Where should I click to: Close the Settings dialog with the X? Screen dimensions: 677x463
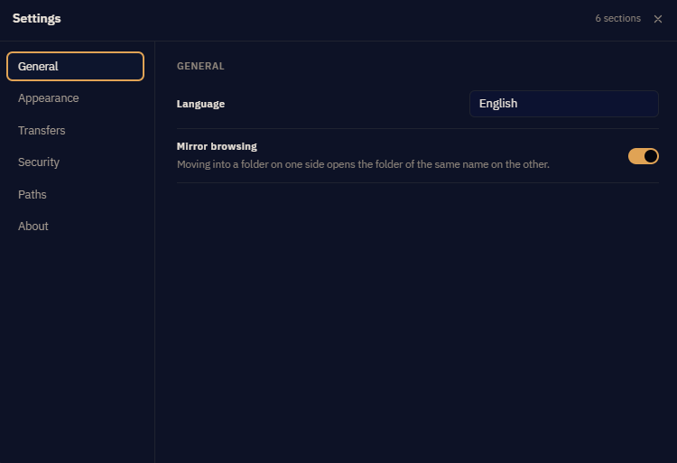tap(657, 19)
